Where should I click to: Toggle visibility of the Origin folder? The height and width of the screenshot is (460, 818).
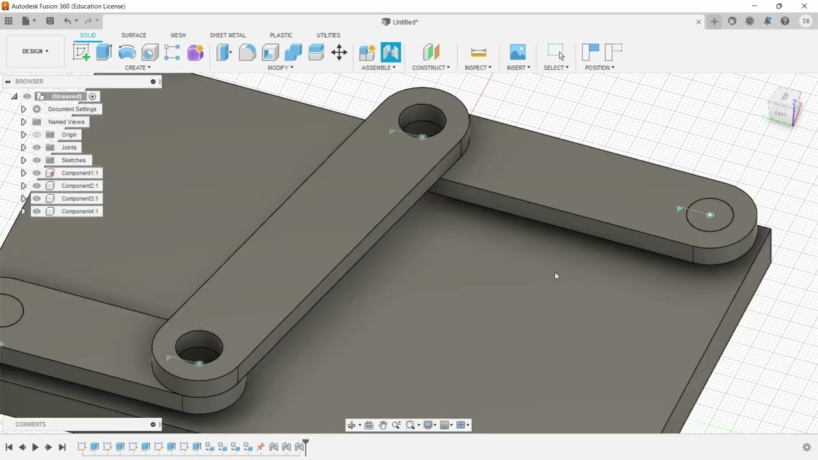coord(36,135)
